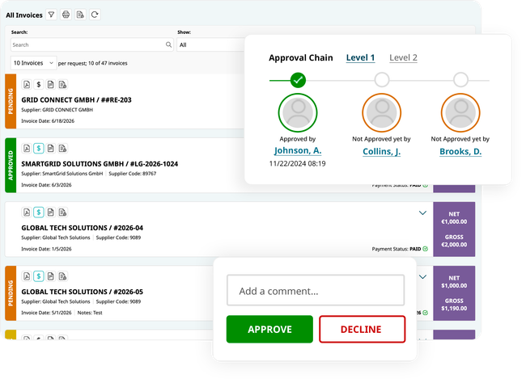This screenshot has width=526, height=383.
Task: Print the invoice list with the printer icon
Action: [x=66, y=15]
